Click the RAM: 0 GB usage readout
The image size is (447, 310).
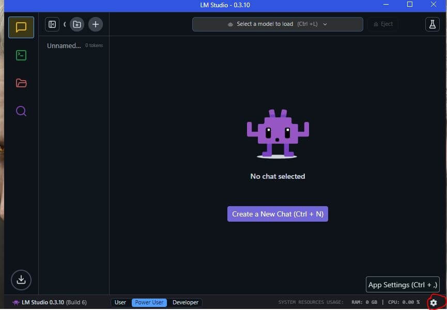pos(364,302)
